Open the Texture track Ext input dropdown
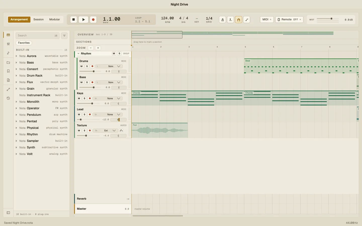This screenshot has height=226, width=362. click(x=105, y=131)
